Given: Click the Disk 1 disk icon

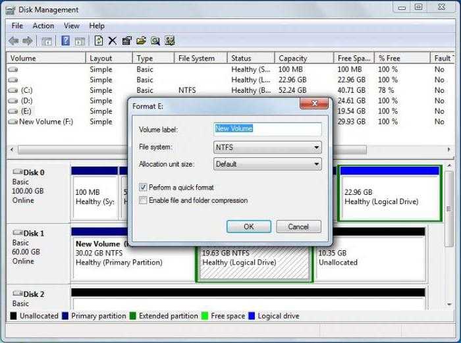Looking at the screenshot, I should (x=17, y=232).
